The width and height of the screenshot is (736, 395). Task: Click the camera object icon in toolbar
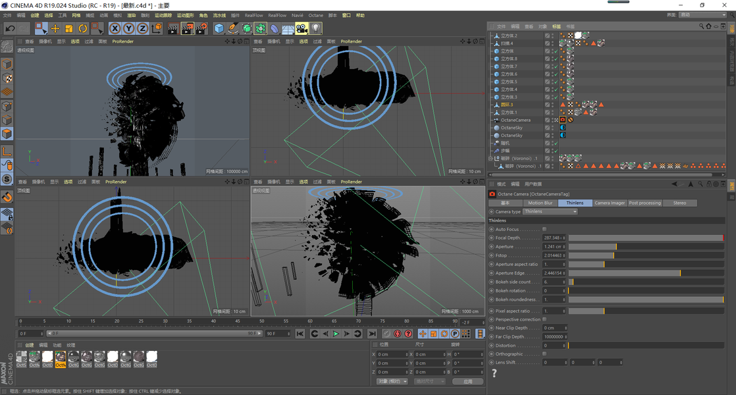[302, 28]
